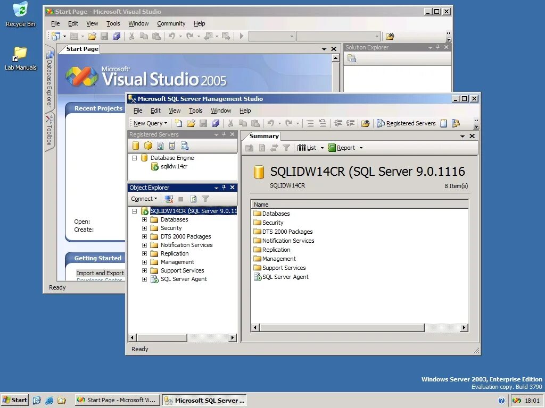This screenshot has width=545, height=408.
Task: Click the Undo arrow in Management Studio toolbar
Action: [271, 123]
